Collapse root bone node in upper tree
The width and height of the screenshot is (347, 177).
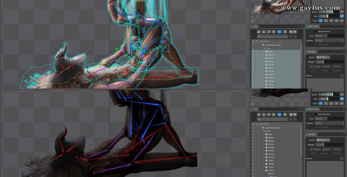pos(262,48)
